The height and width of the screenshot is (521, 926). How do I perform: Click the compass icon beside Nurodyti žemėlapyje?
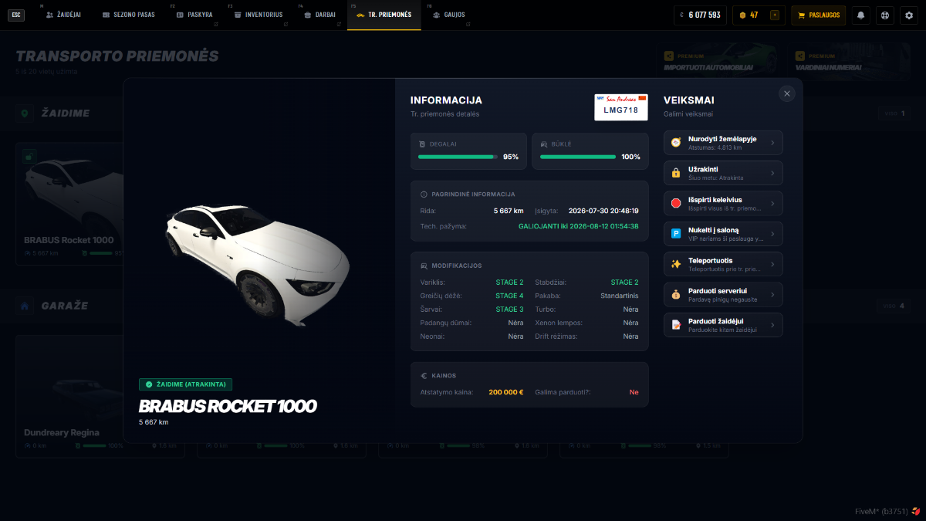point(676,142)
